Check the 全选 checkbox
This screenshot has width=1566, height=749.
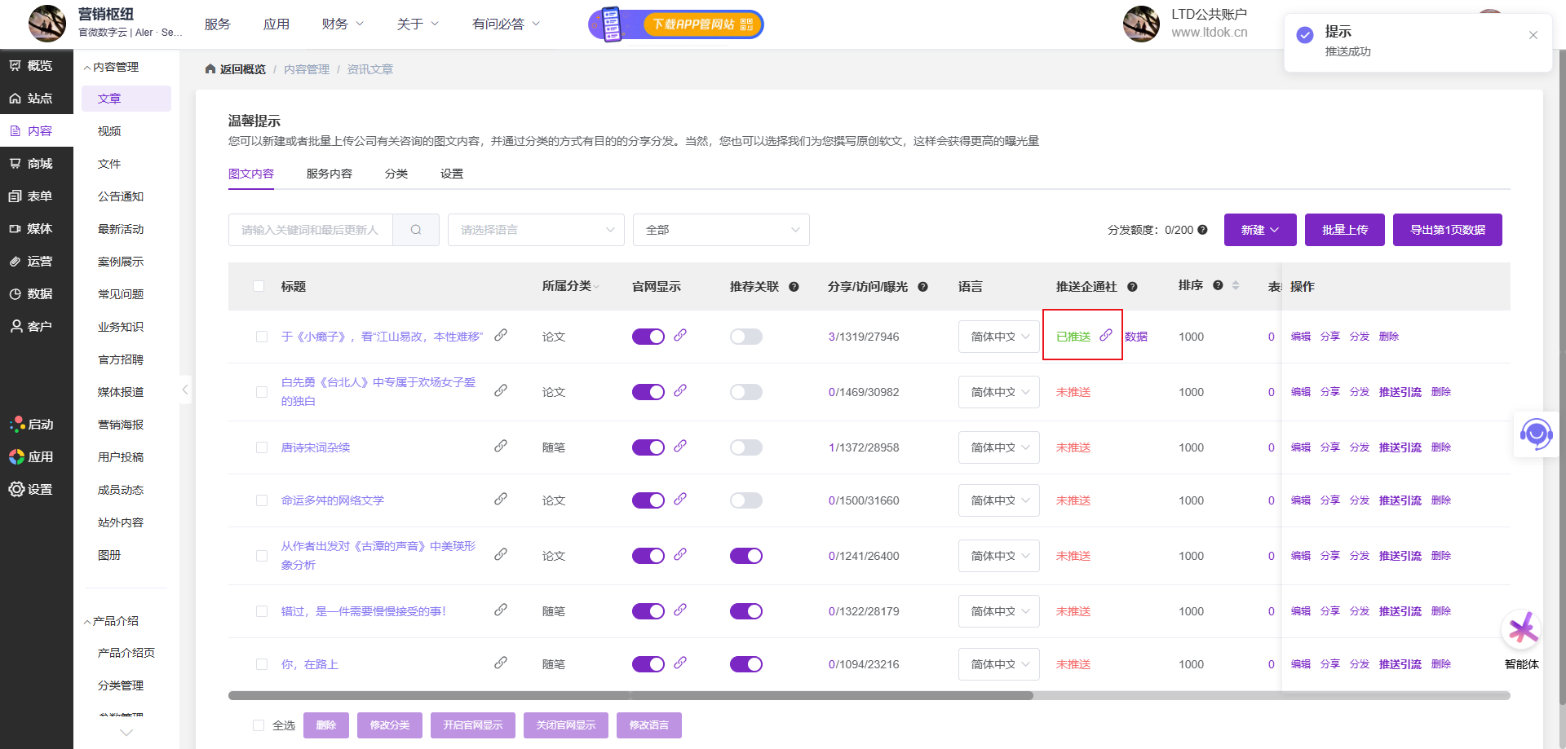[259, 725]
